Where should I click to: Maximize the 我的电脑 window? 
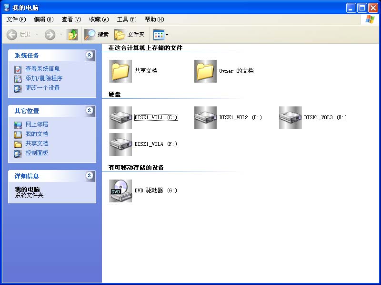click(x=362, y=8)
